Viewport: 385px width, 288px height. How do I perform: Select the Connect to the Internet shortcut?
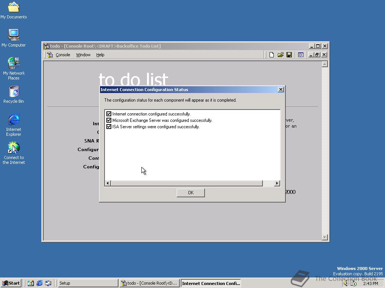point(14,153)
